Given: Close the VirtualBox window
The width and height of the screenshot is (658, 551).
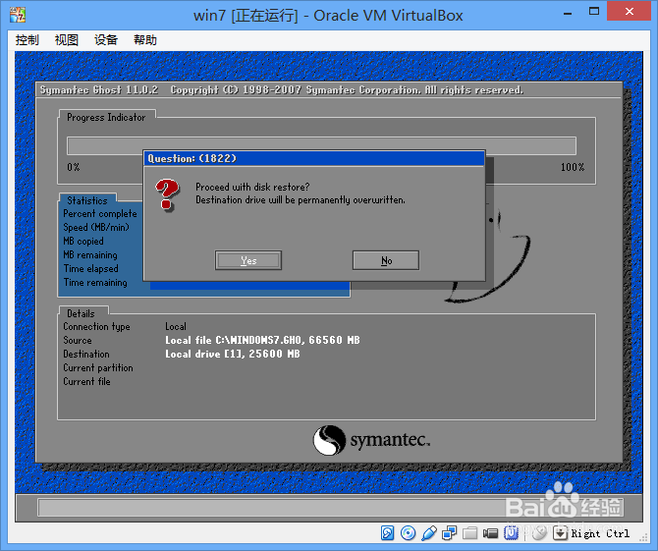Looking at the screenshot, I should point(630,12).
